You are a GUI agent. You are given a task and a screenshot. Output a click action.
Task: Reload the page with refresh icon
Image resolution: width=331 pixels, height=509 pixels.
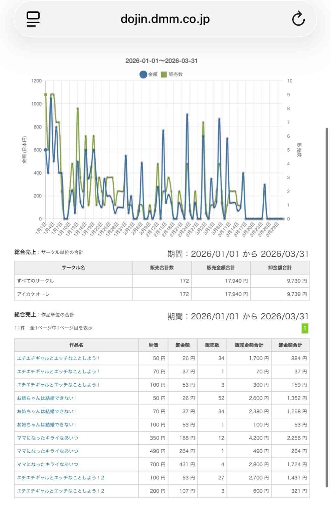pyautogui.click(x=298, y=19)
